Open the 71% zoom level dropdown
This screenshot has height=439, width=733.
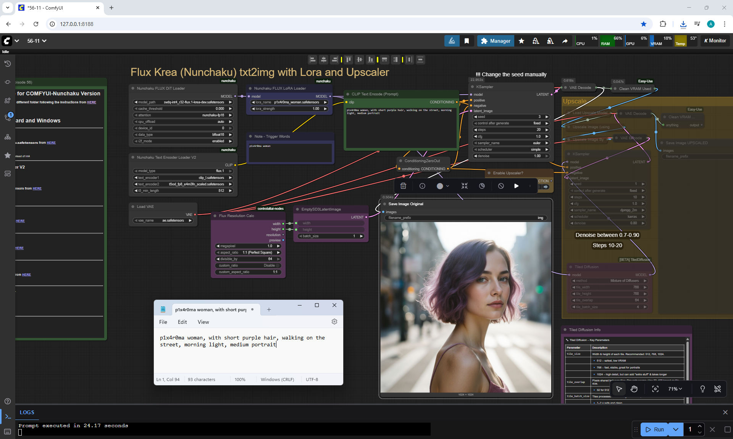coord(675,389)
